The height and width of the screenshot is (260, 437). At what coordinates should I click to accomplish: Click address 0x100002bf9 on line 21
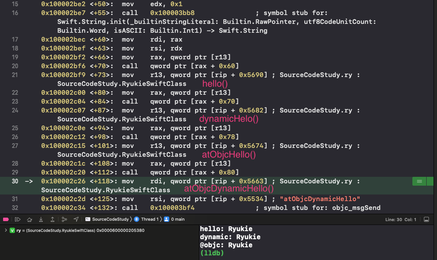click(63, 75)
